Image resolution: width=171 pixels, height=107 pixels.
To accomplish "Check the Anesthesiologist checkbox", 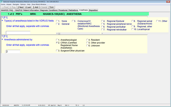I will (57, 40).
